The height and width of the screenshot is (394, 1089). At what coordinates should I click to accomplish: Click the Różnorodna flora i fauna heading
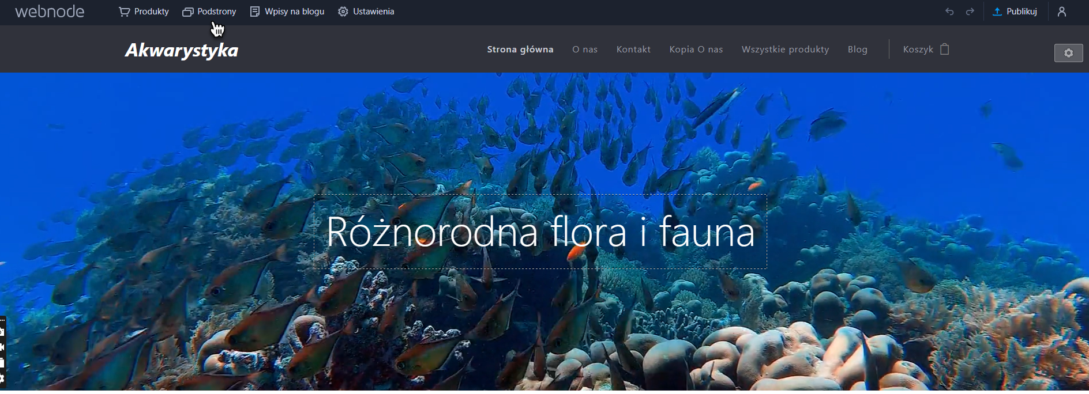(540, 232)
